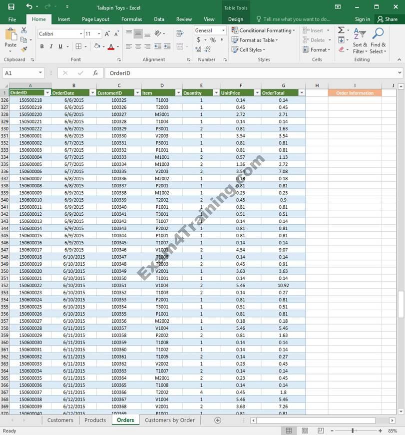Click the Insert Function fx icon
The height and width of the screenshot is (435, 405).
[x=95, y=73]
